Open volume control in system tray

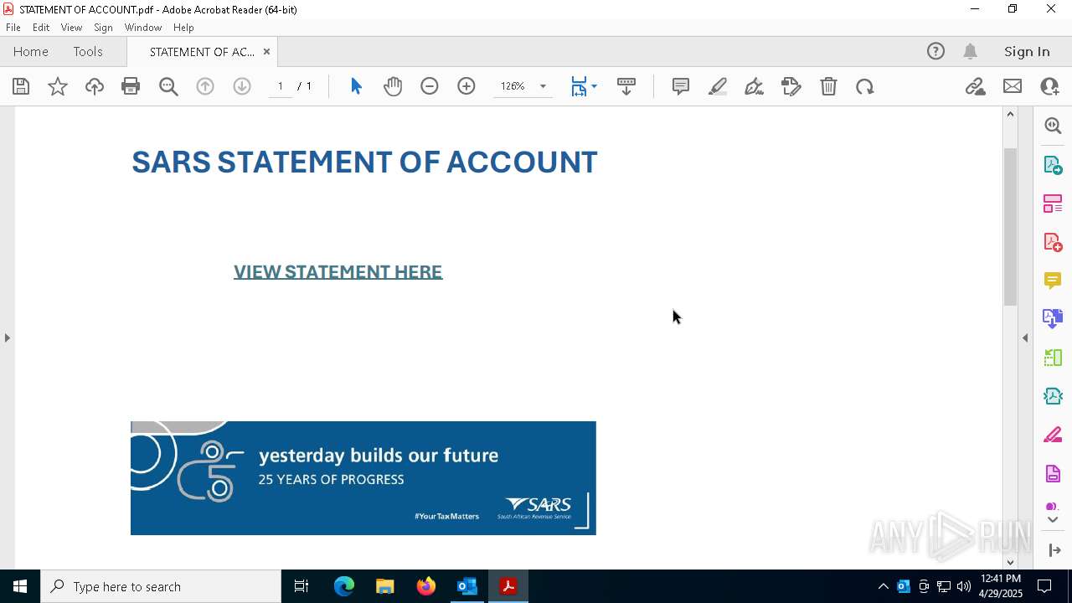964,586
